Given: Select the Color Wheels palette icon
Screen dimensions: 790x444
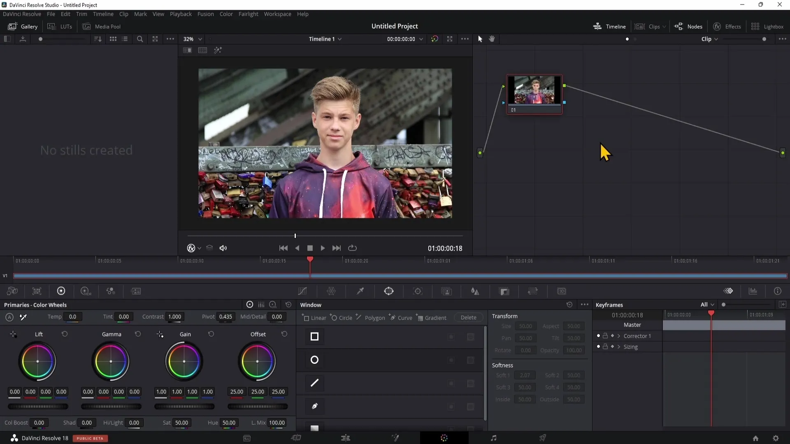Looking at the screenshot, I should [61, 291].
